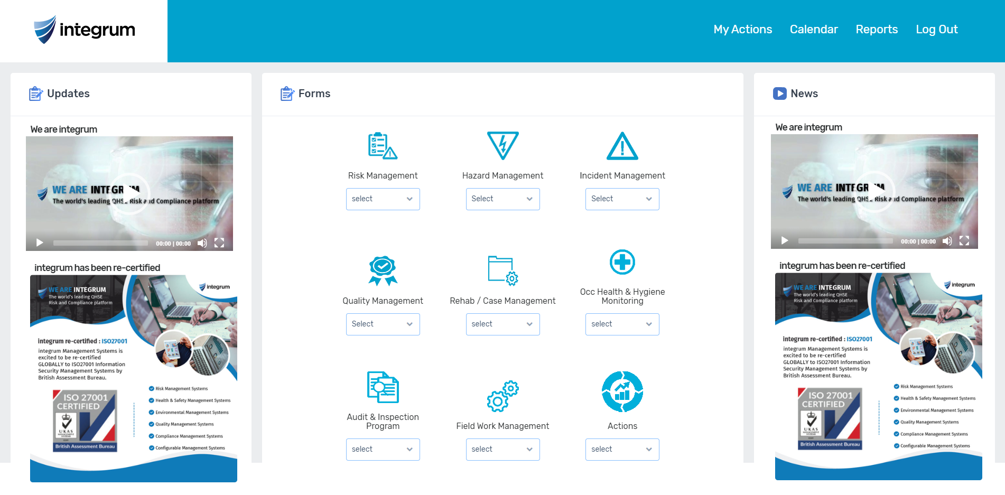Mute the News panel video
The height and width of the screenshot is (495, 1005).
[x=947, y=241]
